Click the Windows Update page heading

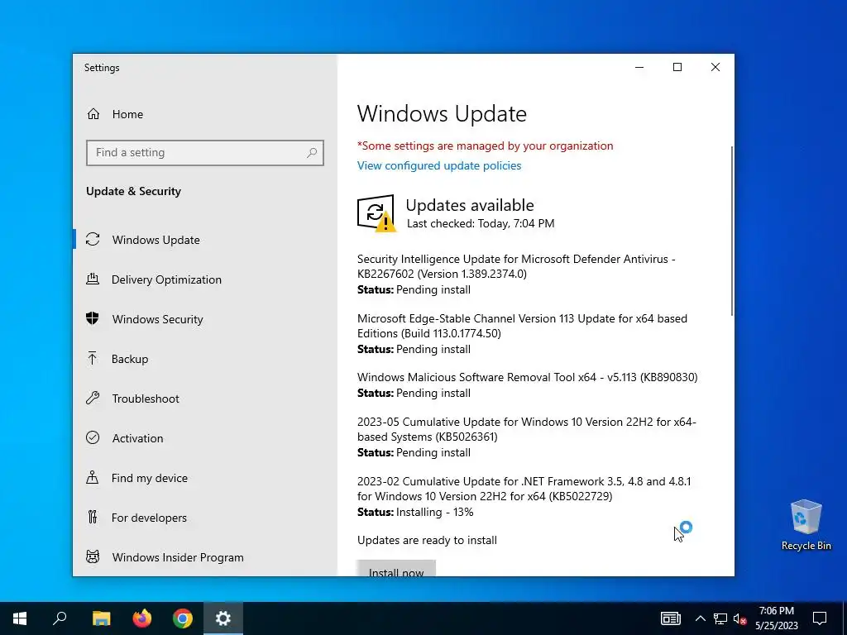(442, 114)
